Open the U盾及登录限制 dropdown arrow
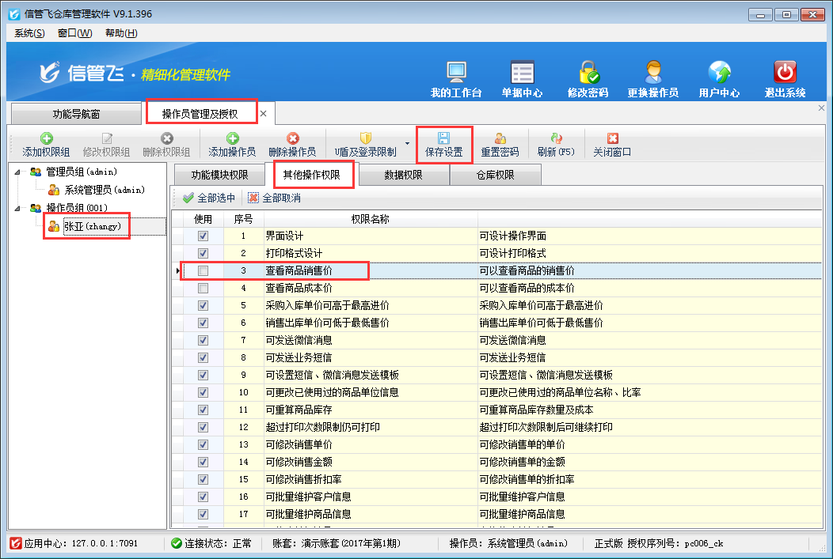833x559 pixels. (407, 144)
